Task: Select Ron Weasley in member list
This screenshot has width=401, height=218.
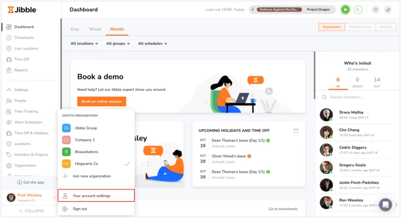Action: click(x=357, y=203)
